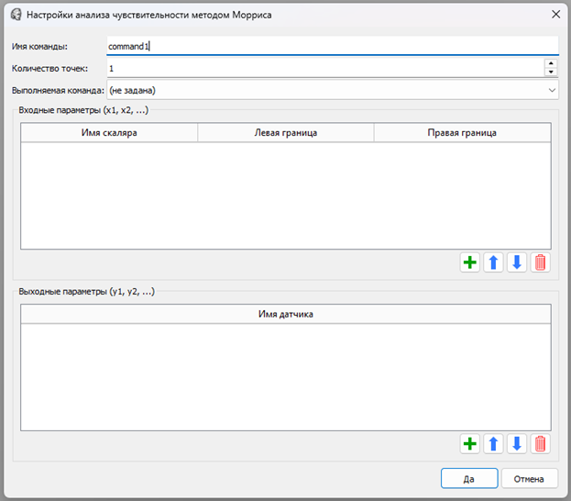Screen dimensions: 571x501
Task: Open the Выполняемая команда dropdown
Action: [x=332, y=90]
